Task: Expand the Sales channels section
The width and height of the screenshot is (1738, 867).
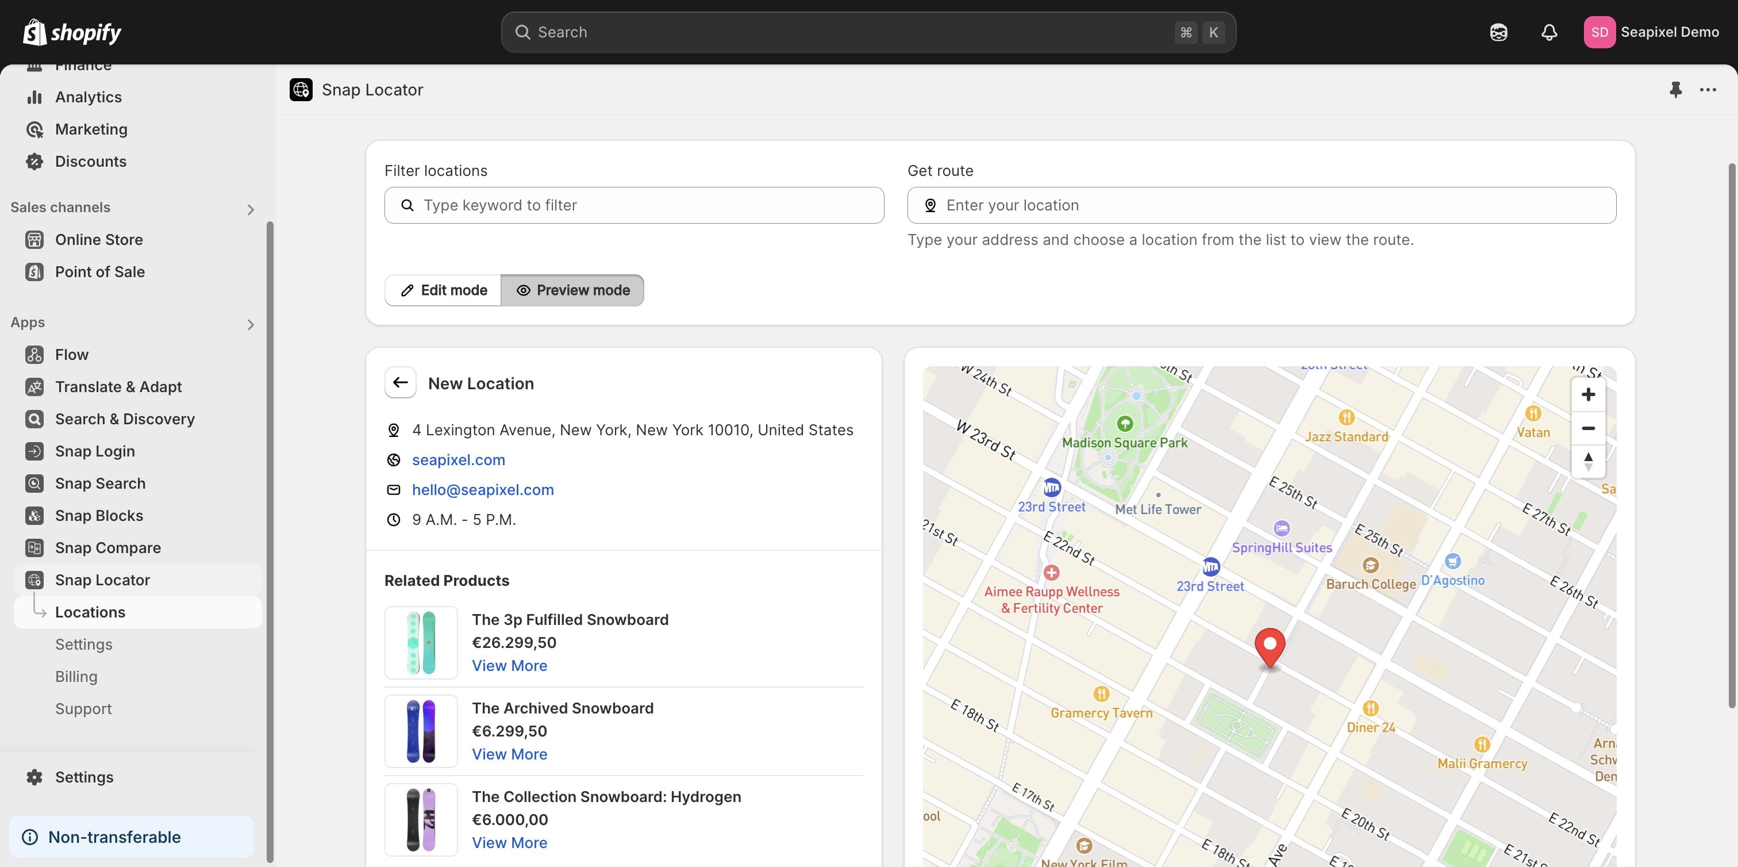Action: click(x=251, y=209)
